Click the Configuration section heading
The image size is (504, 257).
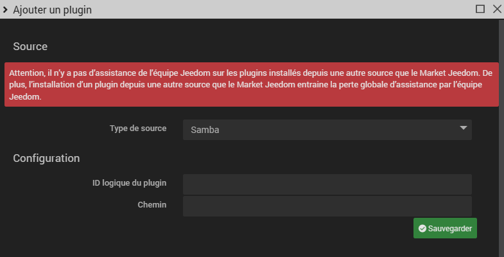pos(46,158)
